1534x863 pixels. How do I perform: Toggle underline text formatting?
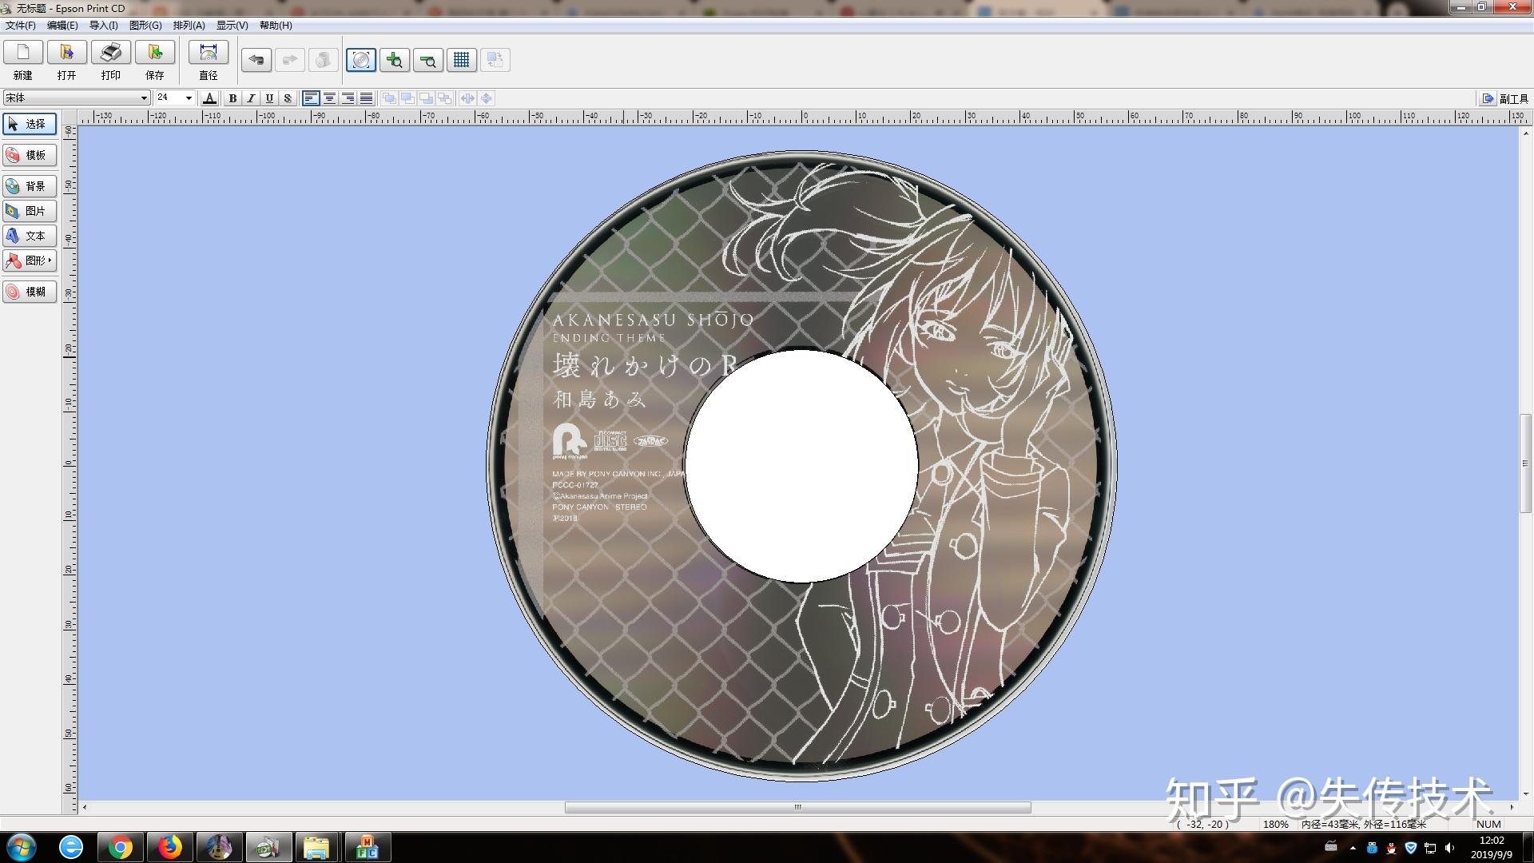coord(269,98)
